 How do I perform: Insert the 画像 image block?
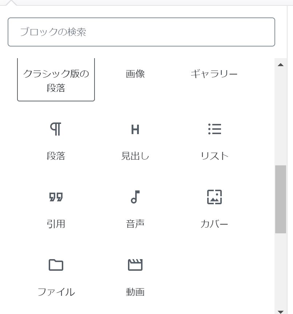point(135,74)
